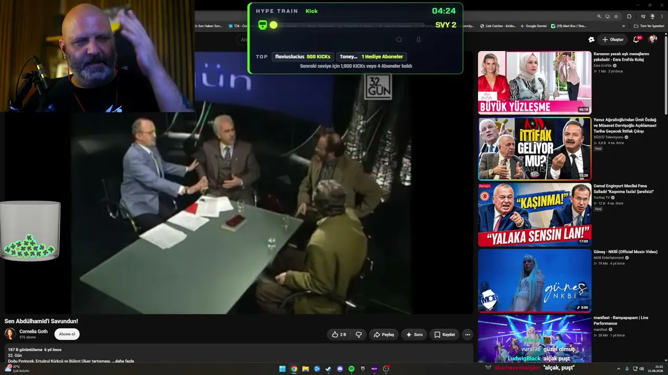Screen dimensions: 668x375
Task: Open the Alert Box bookmark
Action: point(568,26)
